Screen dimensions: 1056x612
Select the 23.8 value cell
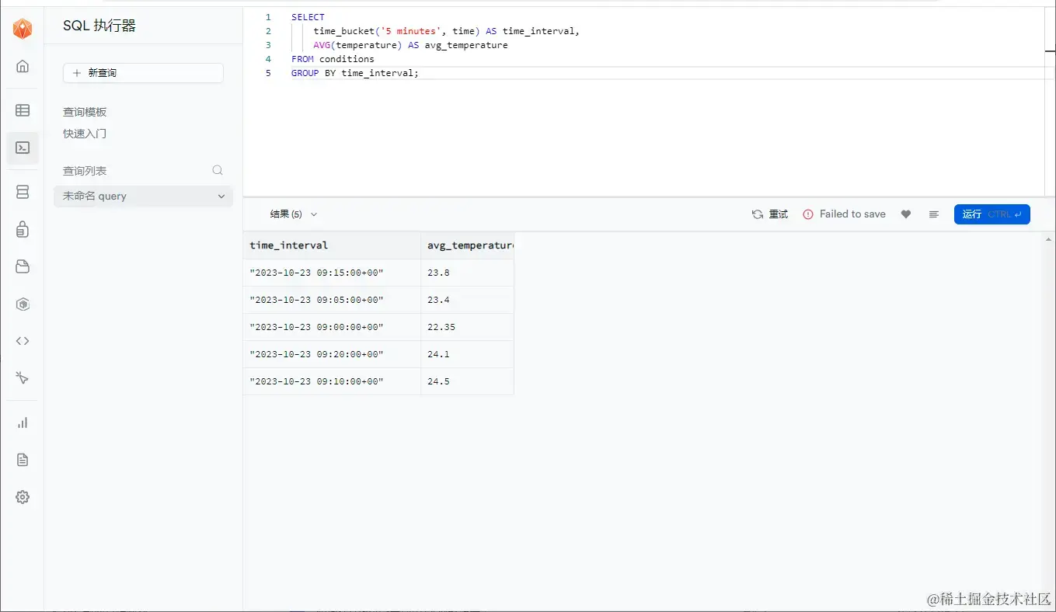(467, 273)
